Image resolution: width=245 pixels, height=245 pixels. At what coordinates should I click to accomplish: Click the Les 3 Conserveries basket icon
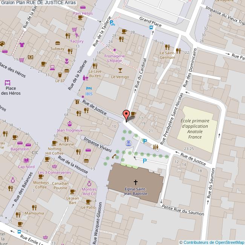pos(54,166)
